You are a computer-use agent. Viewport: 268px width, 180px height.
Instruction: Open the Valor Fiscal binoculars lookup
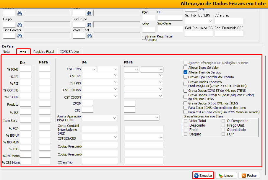tap(89, 35)
